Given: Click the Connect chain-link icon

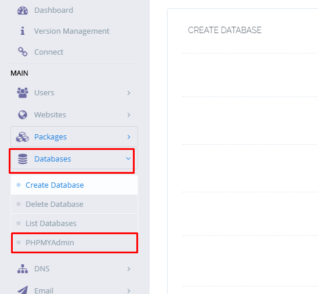Looking at the screenshot, I should [x=23, y=52].
